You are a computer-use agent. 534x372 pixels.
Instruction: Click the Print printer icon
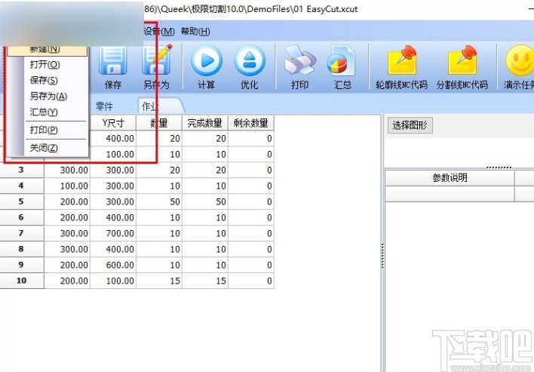click(x=299, y=60)
